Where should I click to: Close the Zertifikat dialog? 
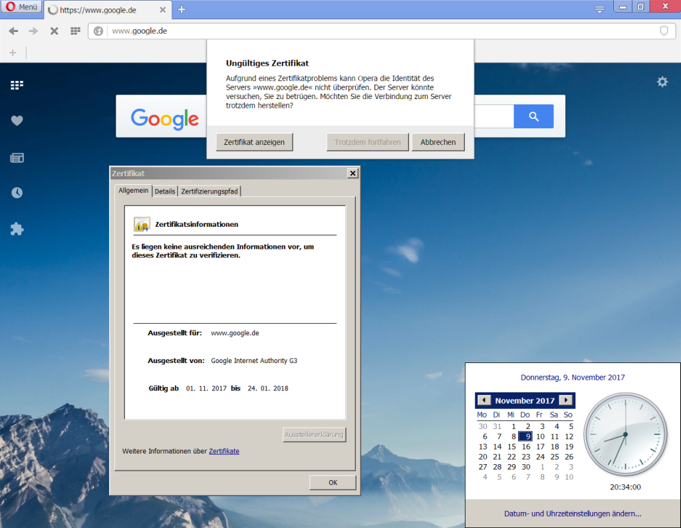point(352,174)
